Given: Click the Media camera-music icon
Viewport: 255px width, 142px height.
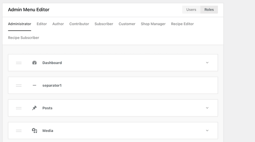Looking at the screenshot, I should tap(34, 131).
